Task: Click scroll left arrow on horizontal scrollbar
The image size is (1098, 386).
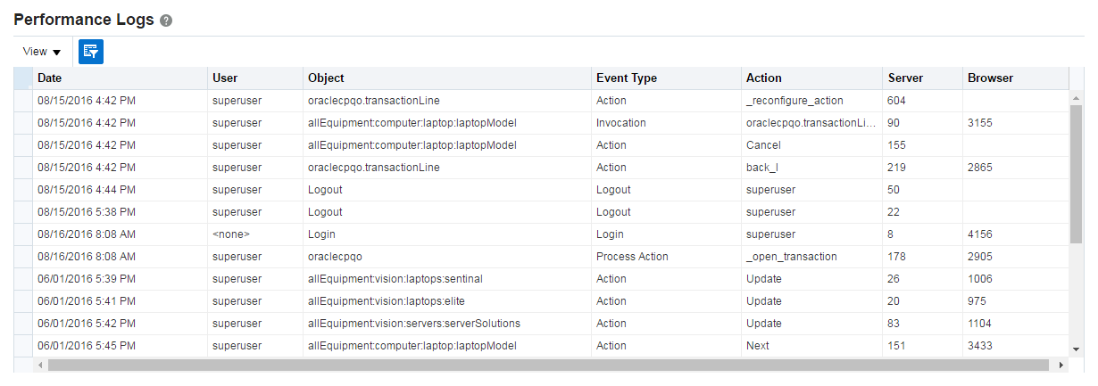Action: coord(39,365)
